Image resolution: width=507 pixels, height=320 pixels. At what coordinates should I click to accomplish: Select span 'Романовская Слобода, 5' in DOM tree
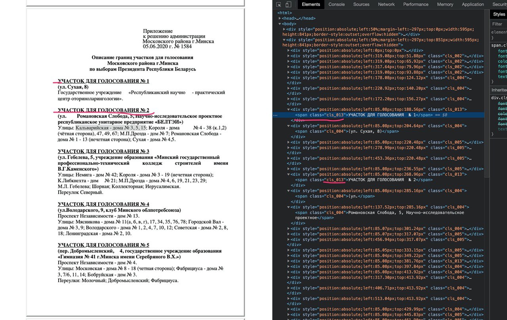click(380, 215)
